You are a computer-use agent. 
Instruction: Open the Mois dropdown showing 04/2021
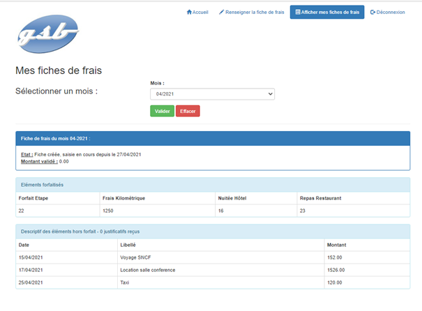212,94
